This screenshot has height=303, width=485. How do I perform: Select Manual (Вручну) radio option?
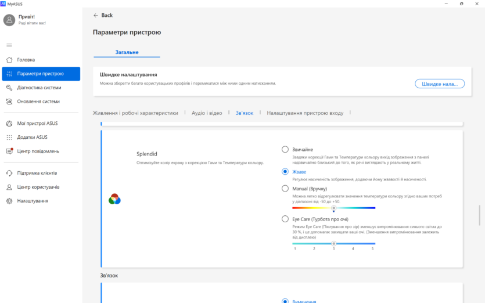[285, 188]
